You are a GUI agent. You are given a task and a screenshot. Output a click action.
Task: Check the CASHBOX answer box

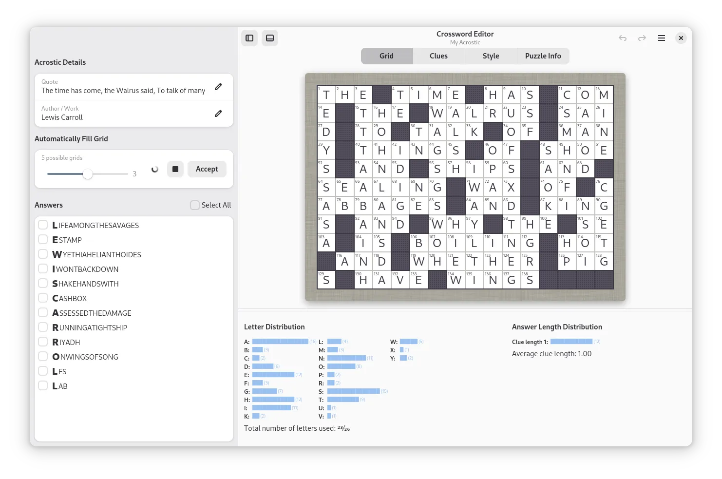pyautogui.click(x=43, y=298)
